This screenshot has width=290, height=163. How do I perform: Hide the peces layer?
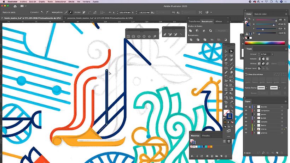246,114
